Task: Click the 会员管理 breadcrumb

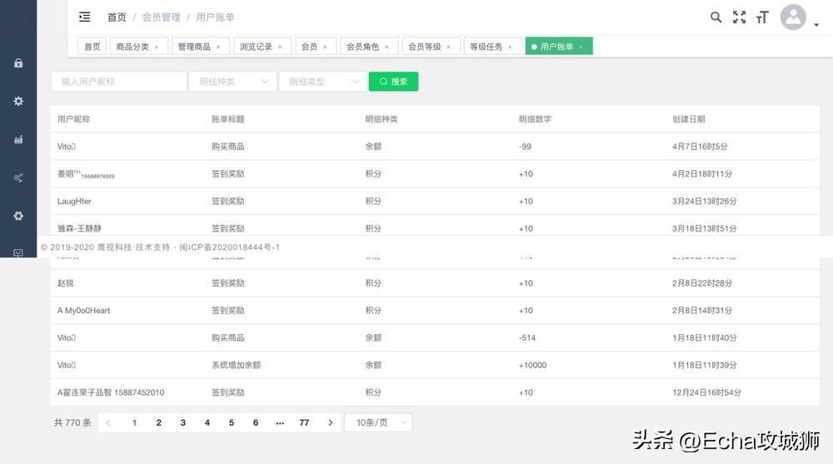Action: click(162, 17)
